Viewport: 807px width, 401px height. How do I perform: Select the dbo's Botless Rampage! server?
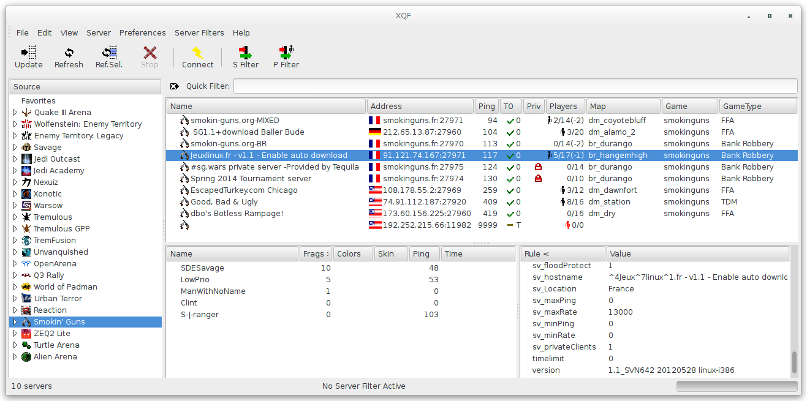click(x=482, y=214)
